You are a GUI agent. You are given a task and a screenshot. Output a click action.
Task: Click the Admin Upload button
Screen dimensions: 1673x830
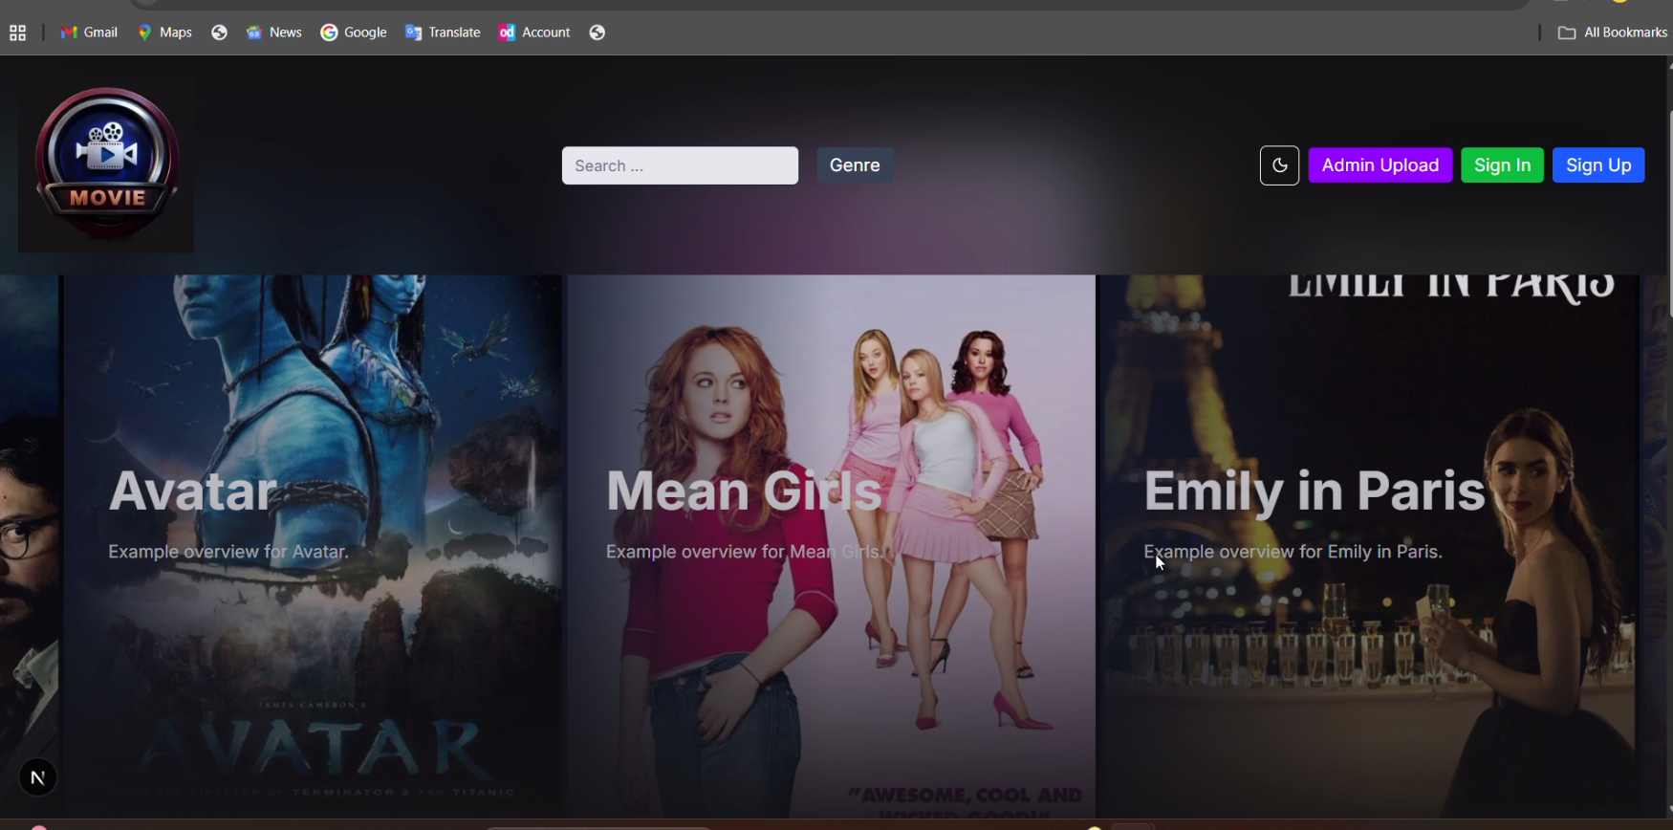point(1380,165)
